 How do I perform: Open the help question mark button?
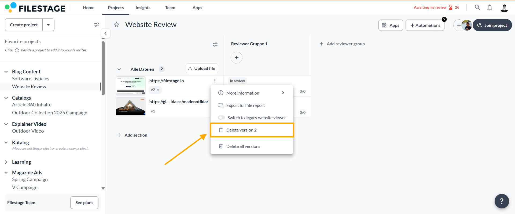502,201
